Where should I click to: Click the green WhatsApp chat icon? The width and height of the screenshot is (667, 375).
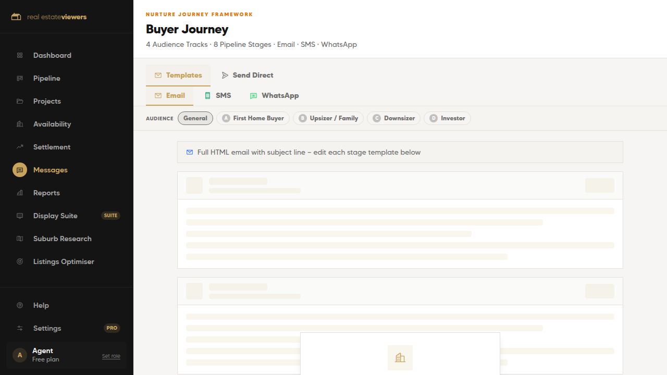click(x=253, y=96)
